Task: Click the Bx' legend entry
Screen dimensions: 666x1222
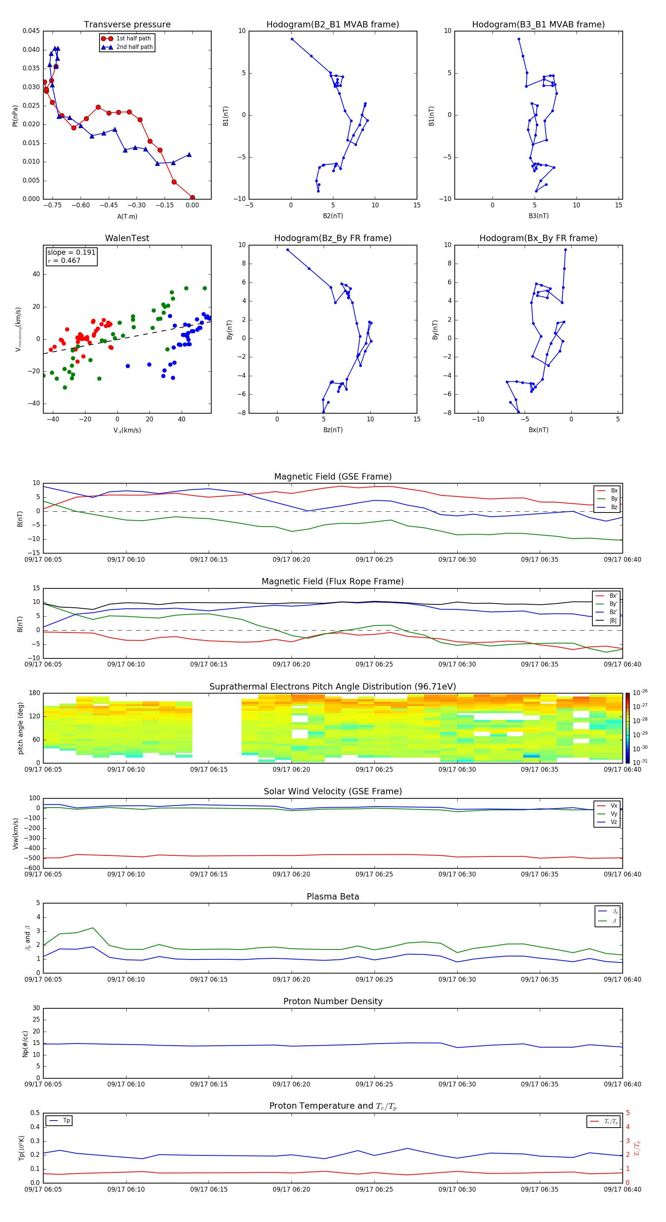Action: pyautogui.click(x=606, y=596)
